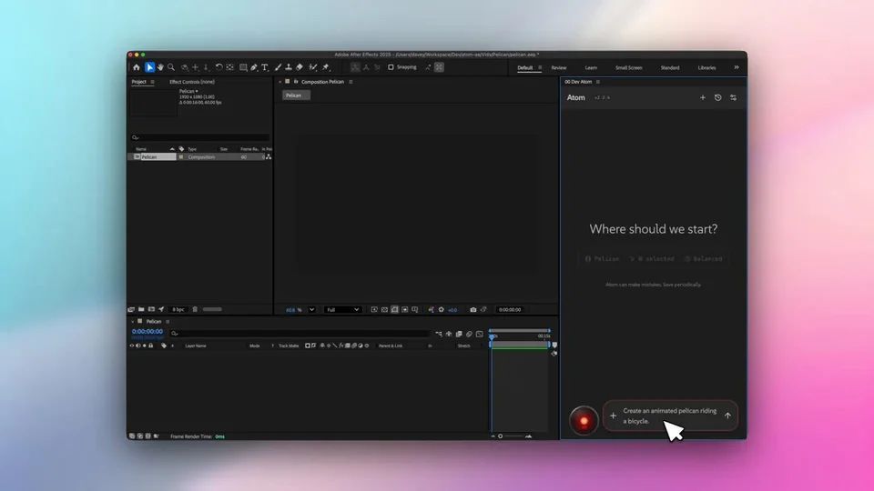The height and width of the screenshot is (491, 874).
Task: Switch to Libraries workspace
Action: (x=706, y=68)
